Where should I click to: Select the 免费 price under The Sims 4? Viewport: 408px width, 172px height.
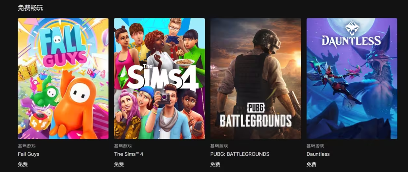pos(119,164)
